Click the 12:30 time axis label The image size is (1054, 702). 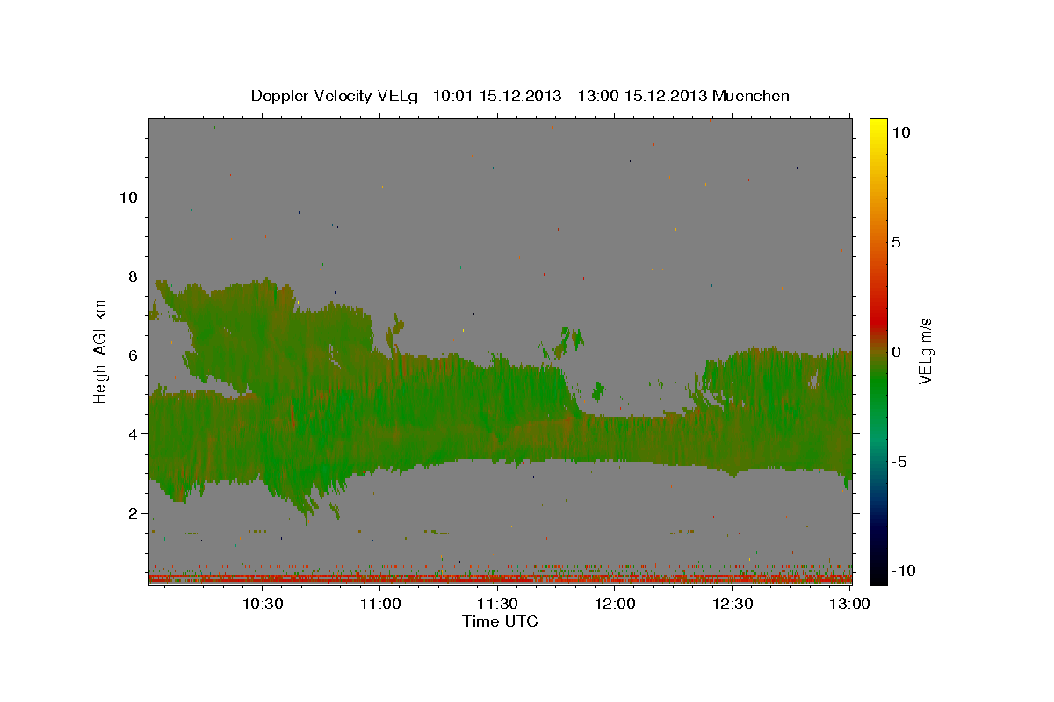[x=733, y=605]
